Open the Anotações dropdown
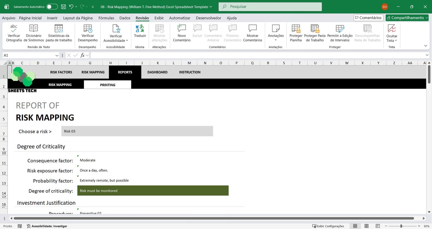The width and height of the screenshot is (432, 229). (276, 40)
